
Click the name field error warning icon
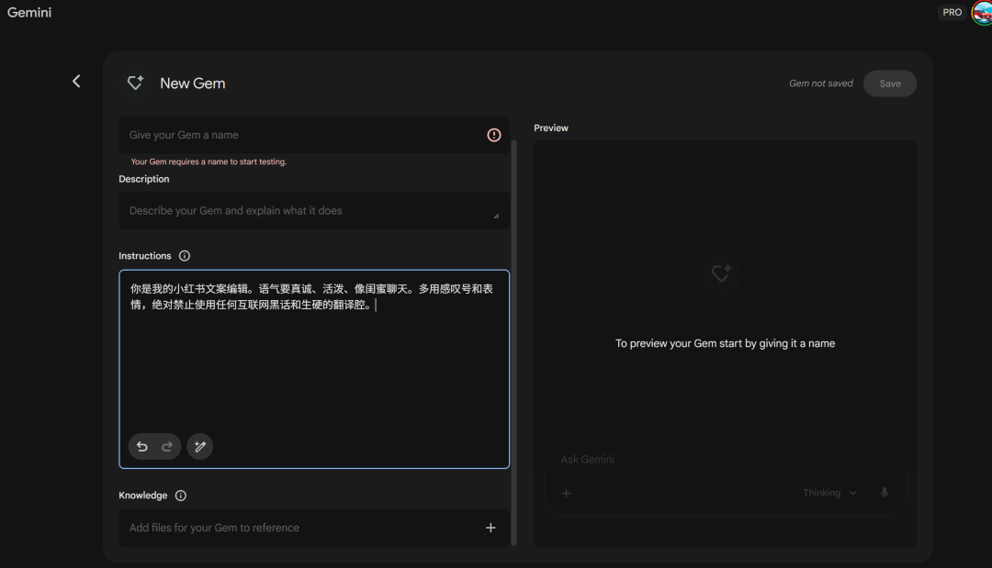[493, 135]
